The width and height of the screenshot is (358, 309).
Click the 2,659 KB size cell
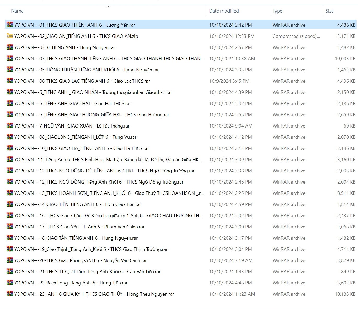coord(346,115)
